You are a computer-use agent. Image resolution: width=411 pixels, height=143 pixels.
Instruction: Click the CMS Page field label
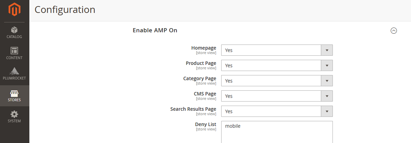tap(205, 94)
